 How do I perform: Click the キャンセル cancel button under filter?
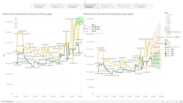(x=169, y=37)
